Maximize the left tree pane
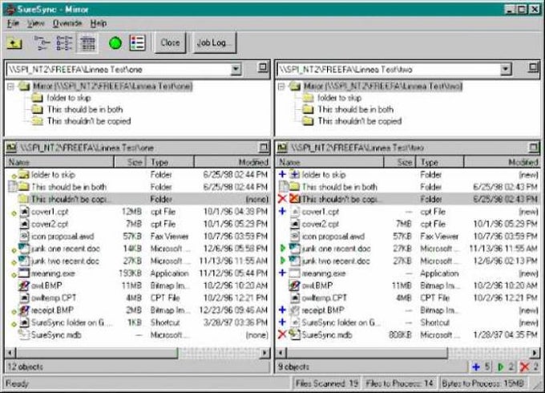 [x=263, y=67]
